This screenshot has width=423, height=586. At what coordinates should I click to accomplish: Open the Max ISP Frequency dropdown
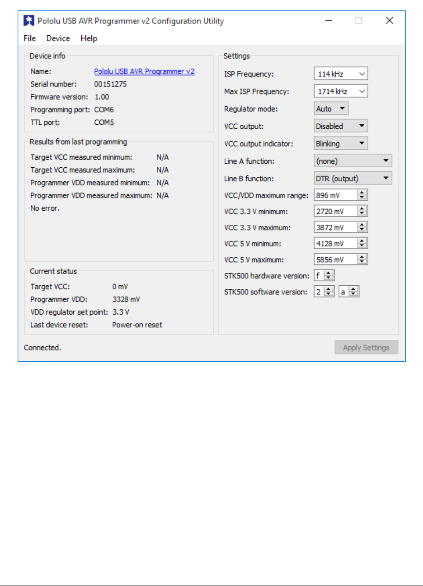click(341, 91)
